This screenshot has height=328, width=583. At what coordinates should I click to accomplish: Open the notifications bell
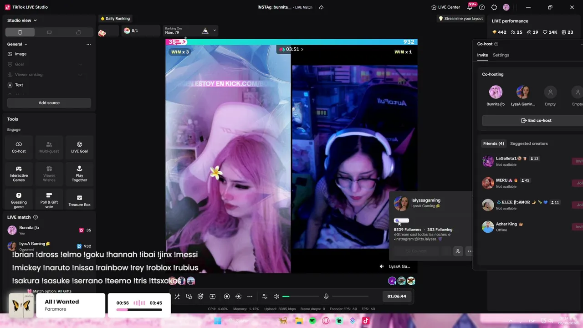pyautogui.click(x=470, y=7)
